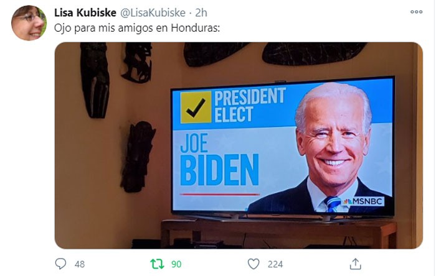The image size is (436, 276).
Task: Click the 2h timestamp link
Action: 201,13
